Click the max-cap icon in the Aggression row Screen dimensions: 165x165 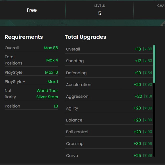[x=146, y=96]
